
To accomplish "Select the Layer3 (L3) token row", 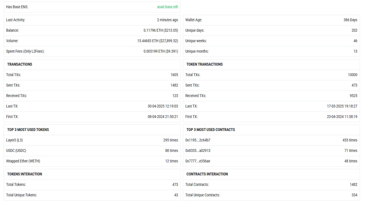I will [92, 140].
